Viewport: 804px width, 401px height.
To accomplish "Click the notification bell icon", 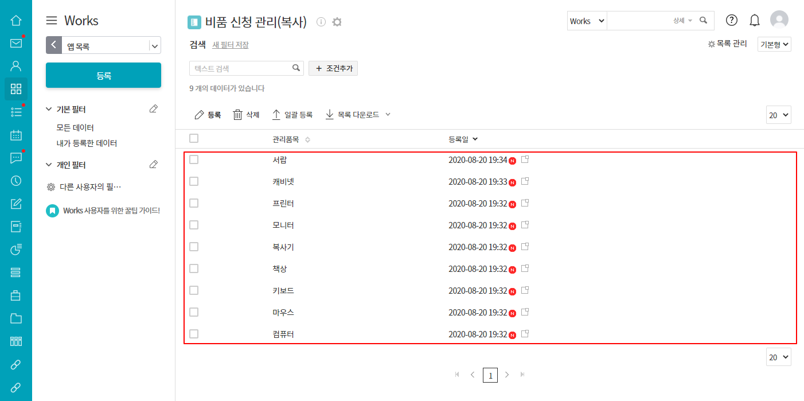I will tap(755, 21).
